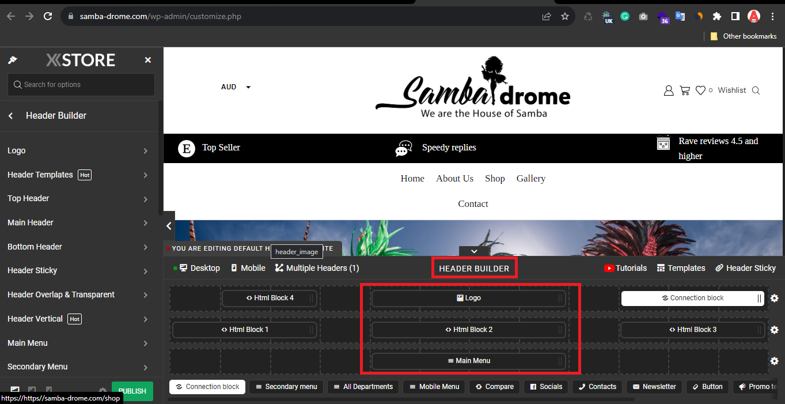Expand Header Vertical section
The height and width of the screenshot is (404, 785).
(x=79, y=319)
